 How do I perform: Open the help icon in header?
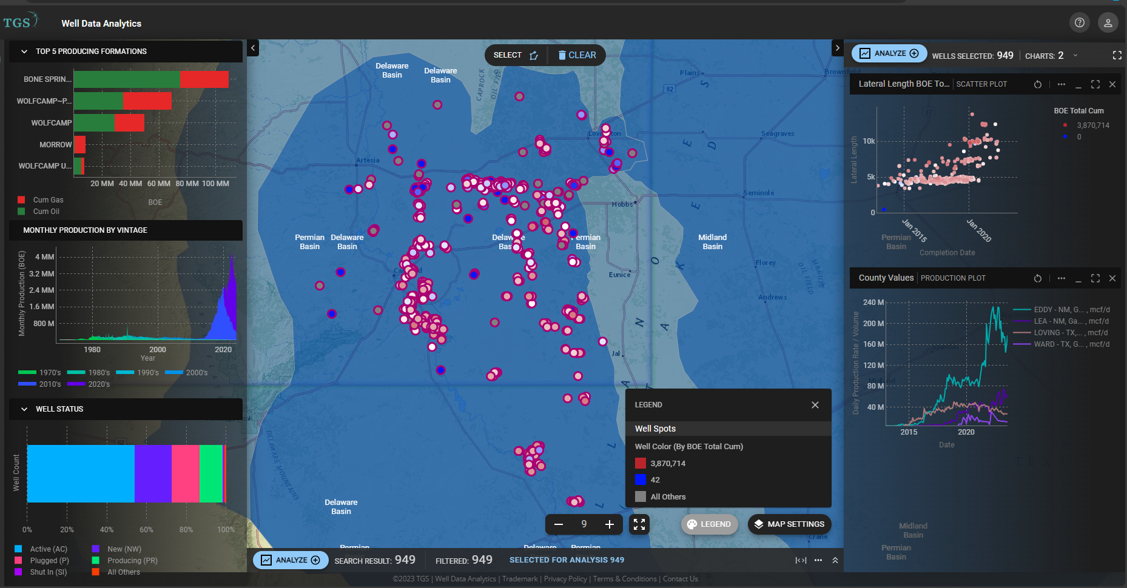[x=1079, y=22]
